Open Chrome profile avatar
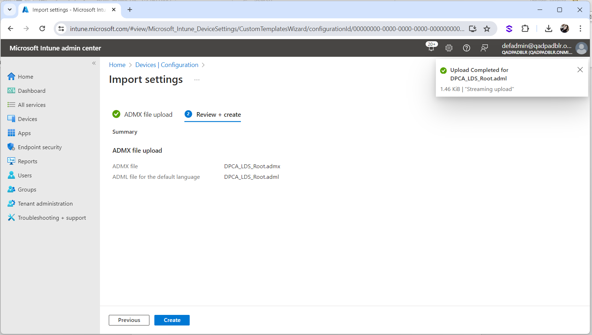The width and height of the screenshot is (592, 335). point(564,29)
